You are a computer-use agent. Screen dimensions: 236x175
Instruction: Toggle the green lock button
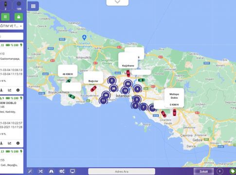(18, 17)
